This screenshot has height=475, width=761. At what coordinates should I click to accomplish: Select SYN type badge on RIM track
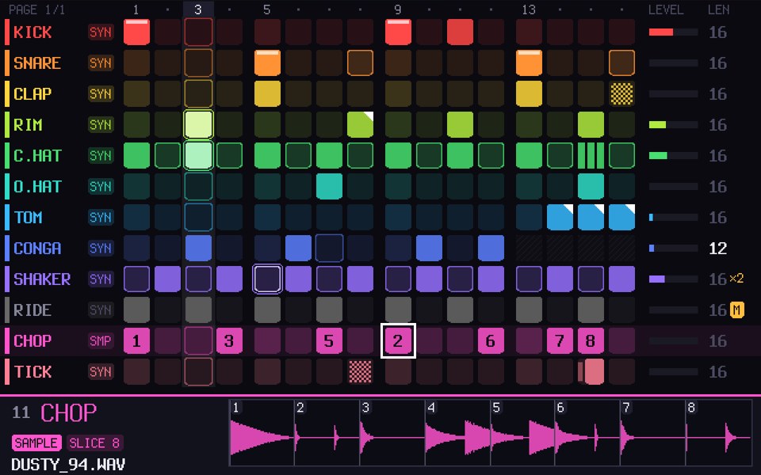tap(101, 124)
